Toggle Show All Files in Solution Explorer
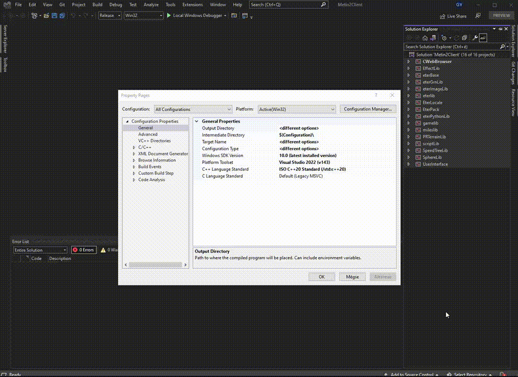 [465, 38]
